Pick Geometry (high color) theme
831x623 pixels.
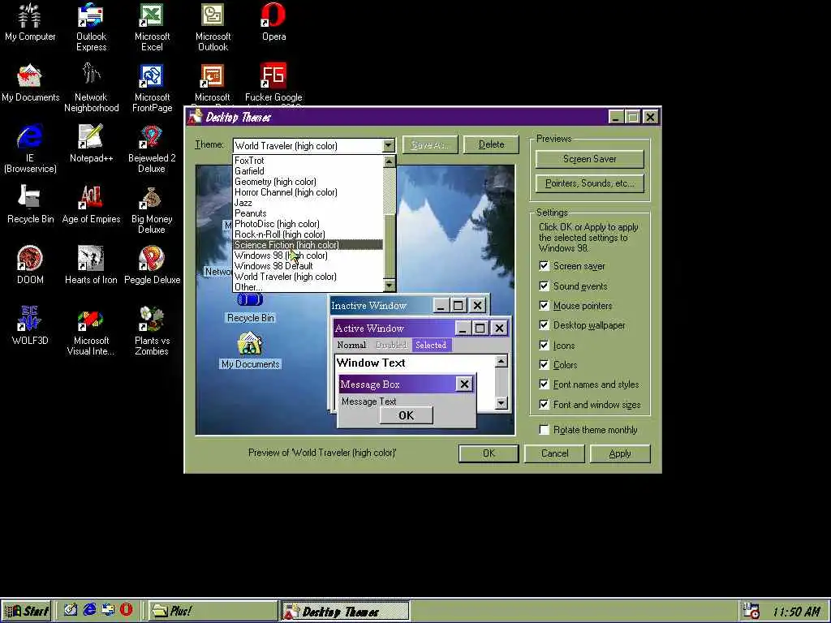click(x=308, y=182)
